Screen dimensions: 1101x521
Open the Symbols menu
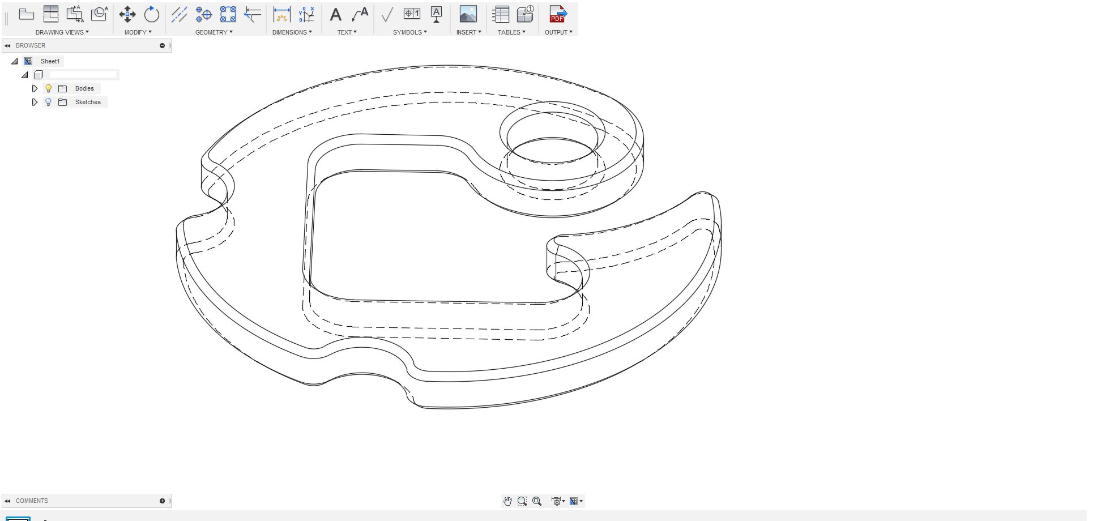tap(410, 32)
